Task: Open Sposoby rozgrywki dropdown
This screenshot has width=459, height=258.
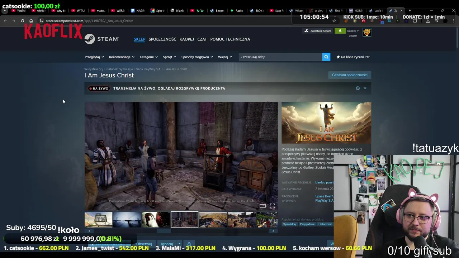Action: (197, 57)
